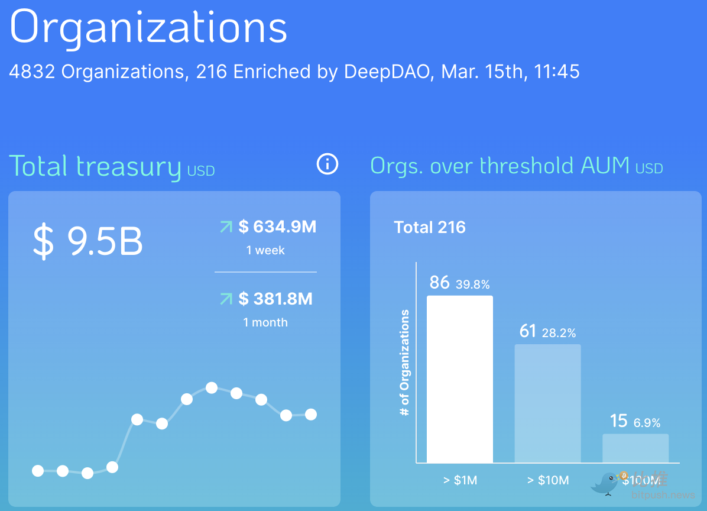Click the highest data point on treasury chart
Screen dimensions: 707x511
(212, 388)
